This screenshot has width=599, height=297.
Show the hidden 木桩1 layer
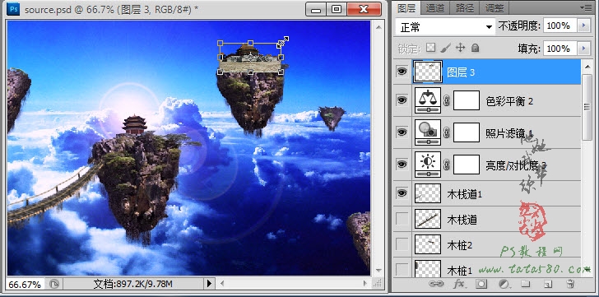(402, 270)
